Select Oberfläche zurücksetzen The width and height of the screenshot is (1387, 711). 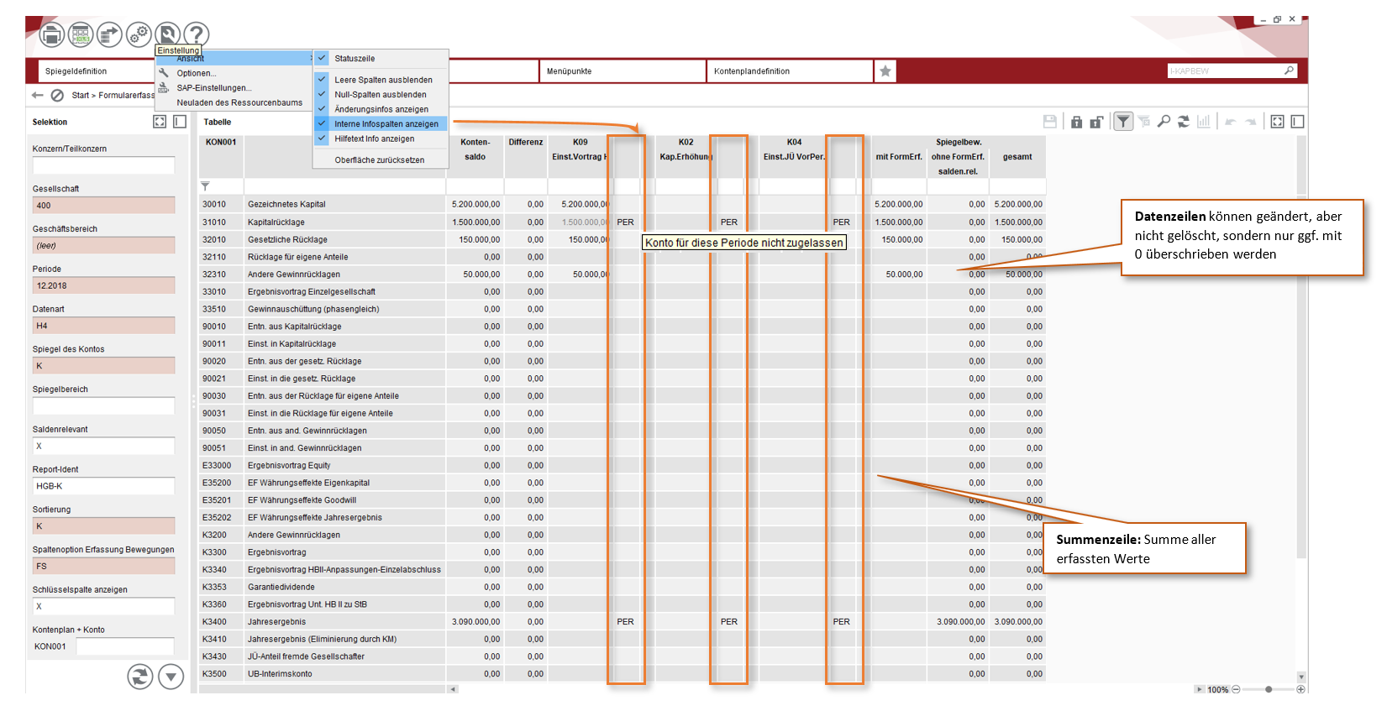pyautogui.click(x=381, y=159)
